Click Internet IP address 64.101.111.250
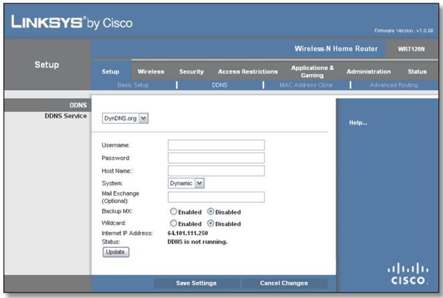Screen dimensions: 443x298 tap(187, 233)
